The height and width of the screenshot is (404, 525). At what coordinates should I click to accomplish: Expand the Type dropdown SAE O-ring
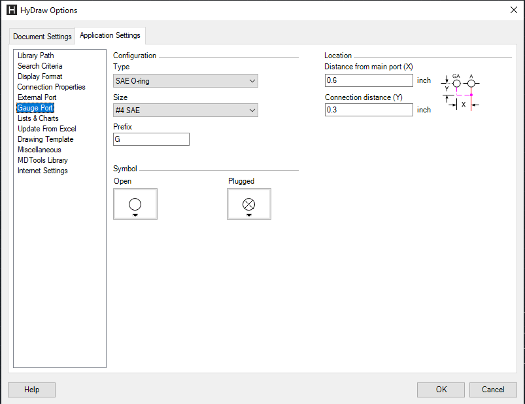point(186,80)
